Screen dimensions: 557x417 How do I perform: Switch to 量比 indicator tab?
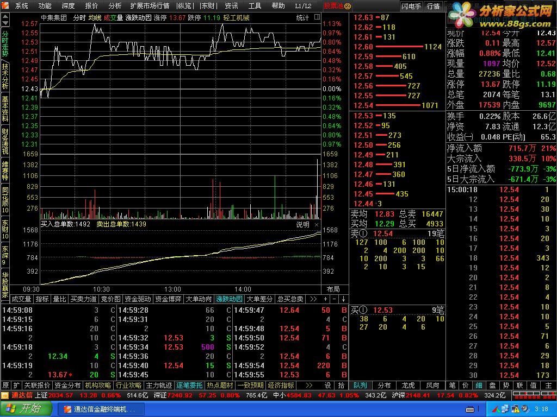point(59,299)
